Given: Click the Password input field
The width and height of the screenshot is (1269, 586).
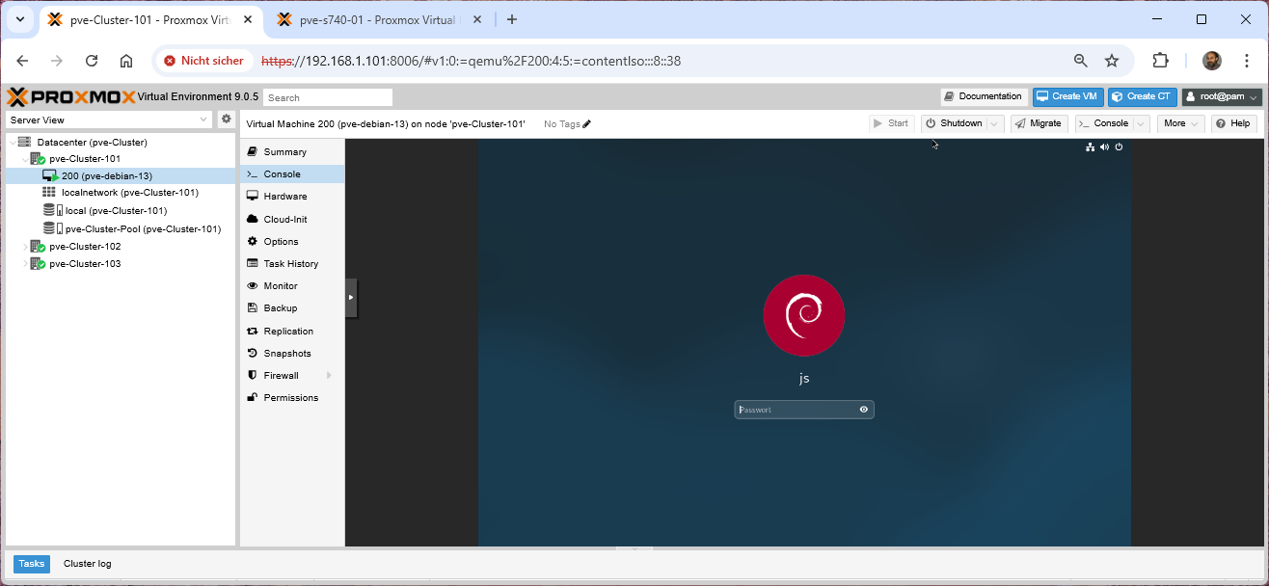Looking at the screenshot, I should tap(796, 410).
